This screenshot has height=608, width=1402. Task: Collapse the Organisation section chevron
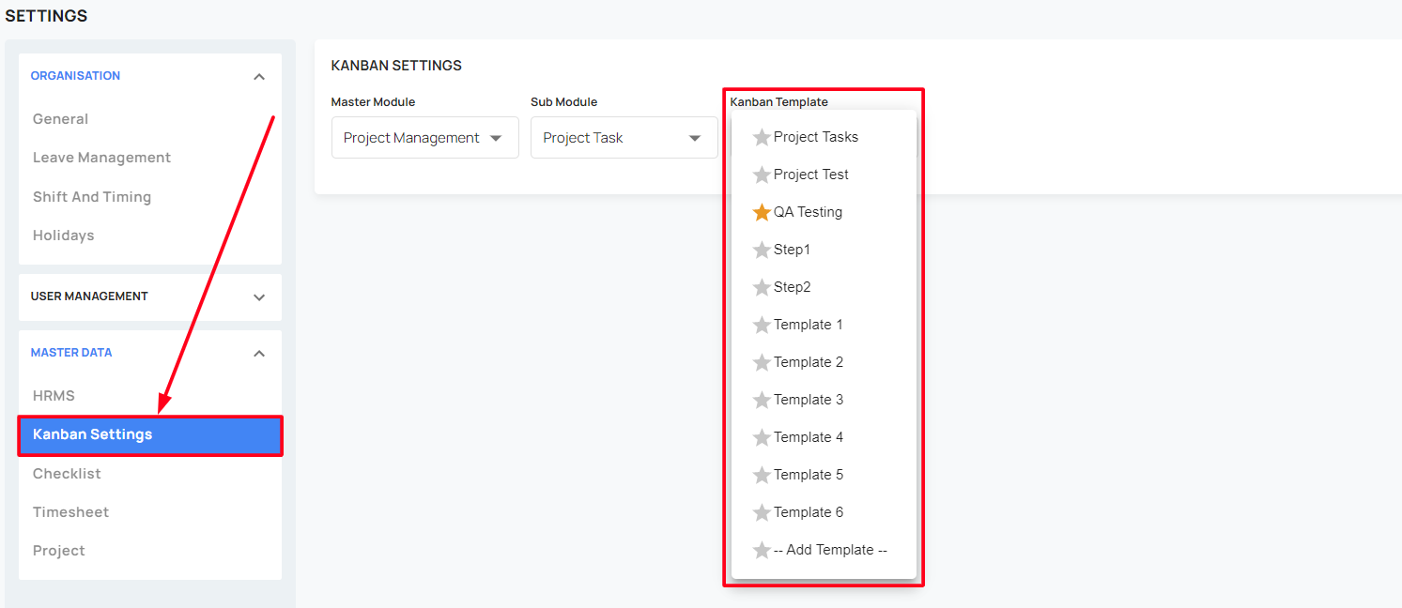click(259, 76)
